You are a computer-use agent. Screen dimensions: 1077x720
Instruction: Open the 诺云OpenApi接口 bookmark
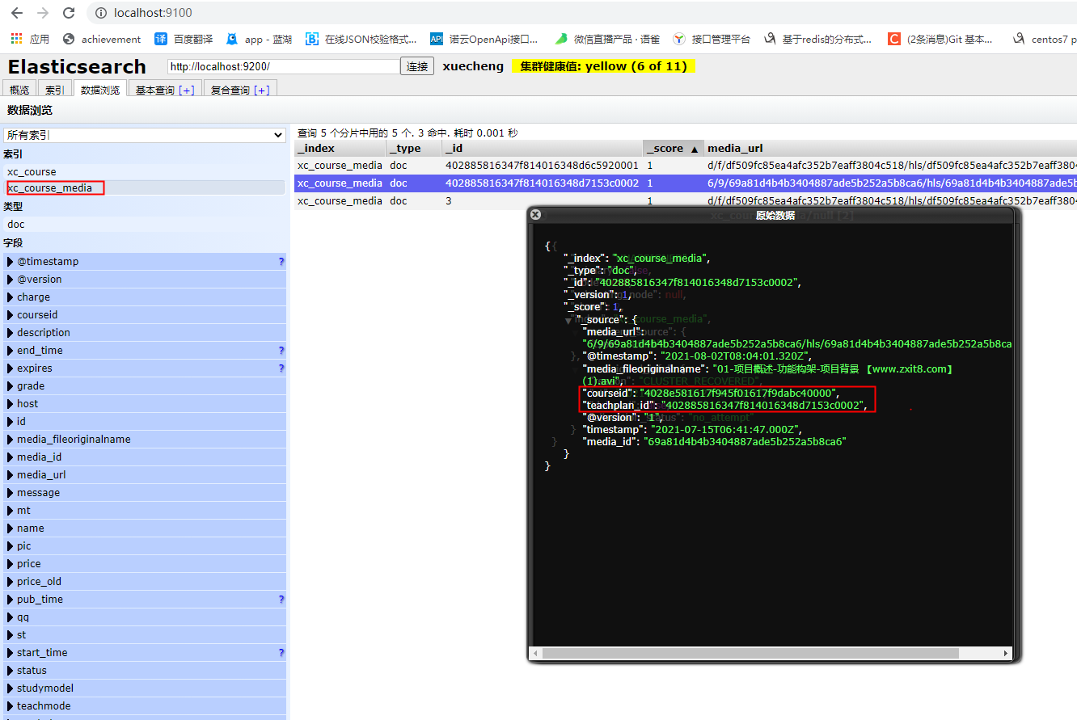[484, 39]
